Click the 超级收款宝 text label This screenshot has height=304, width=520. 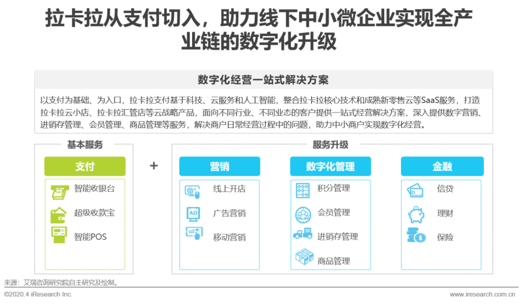point(94,213)
